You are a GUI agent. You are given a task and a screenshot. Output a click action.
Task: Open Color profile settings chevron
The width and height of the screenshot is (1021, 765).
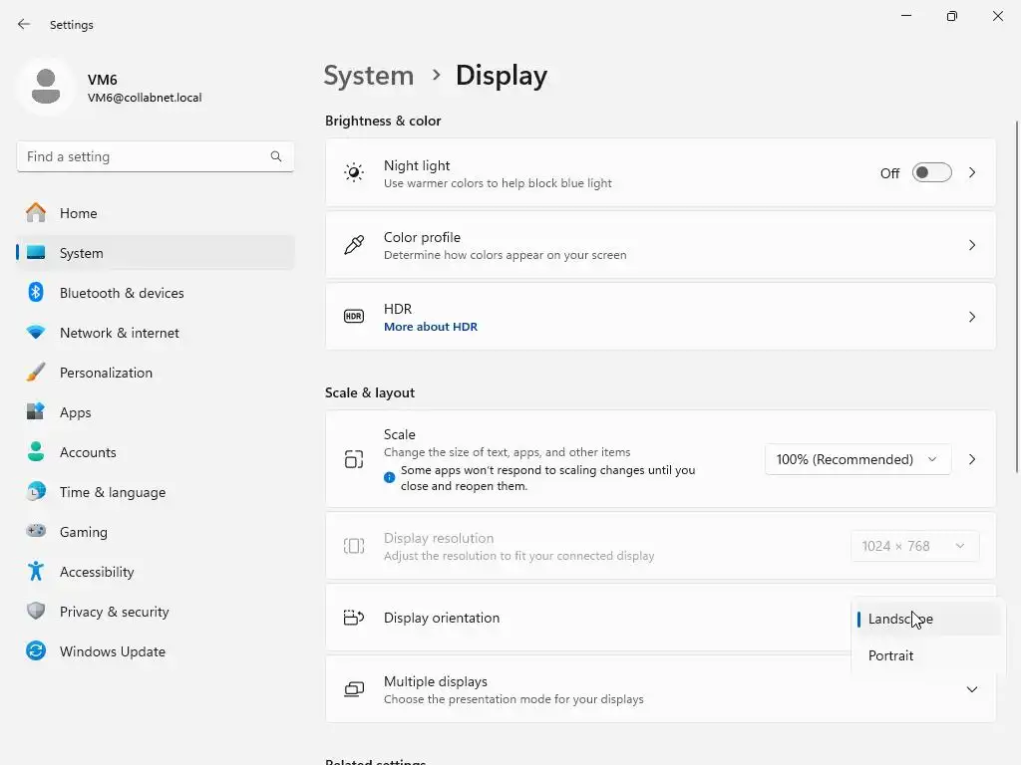click(971, 245)
